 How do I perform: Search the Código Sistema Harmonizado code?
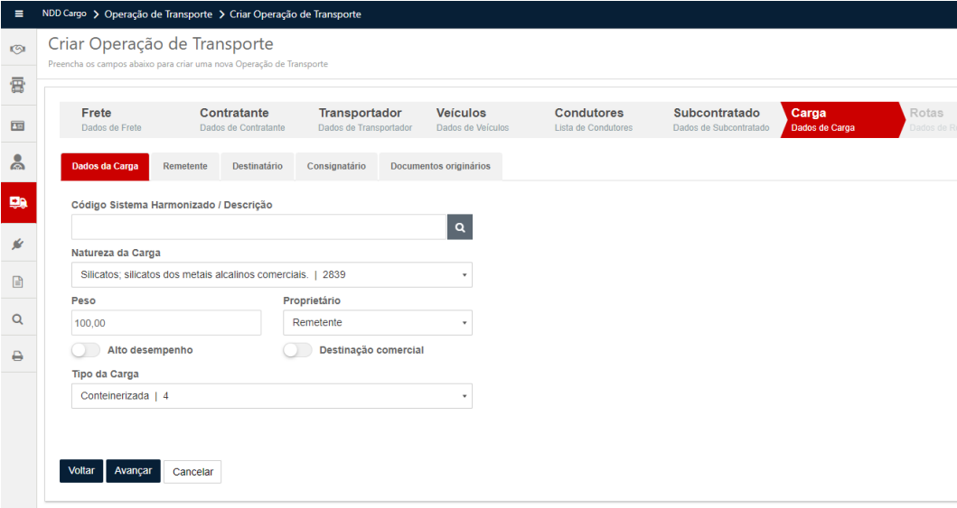pyautogui.click(x=459, y=227)
